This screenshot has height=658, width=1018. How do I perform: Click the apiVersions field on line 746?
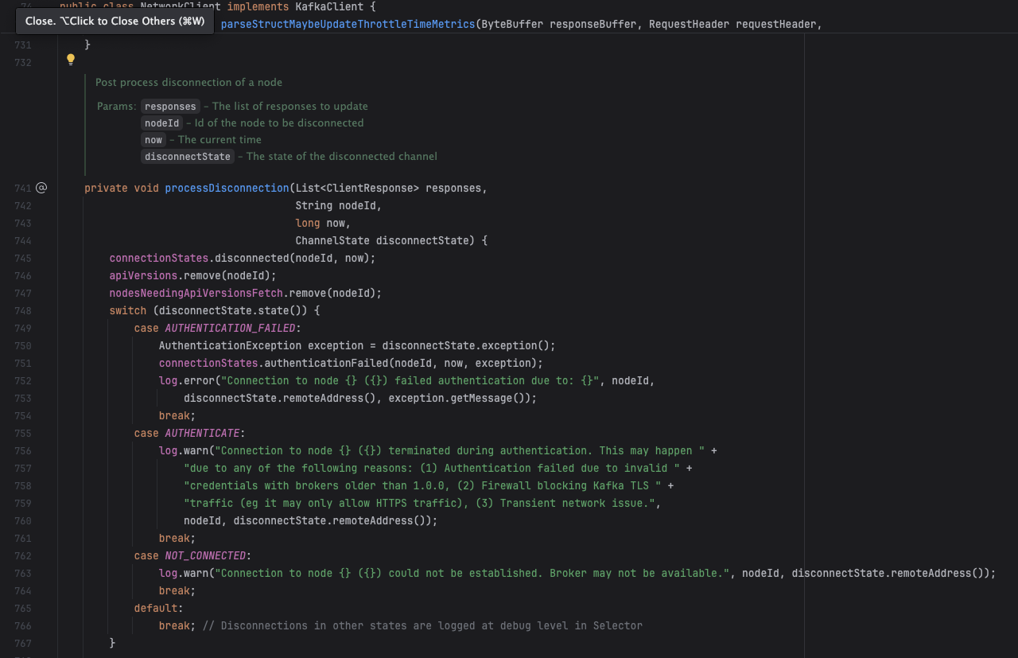click(143, 275)
